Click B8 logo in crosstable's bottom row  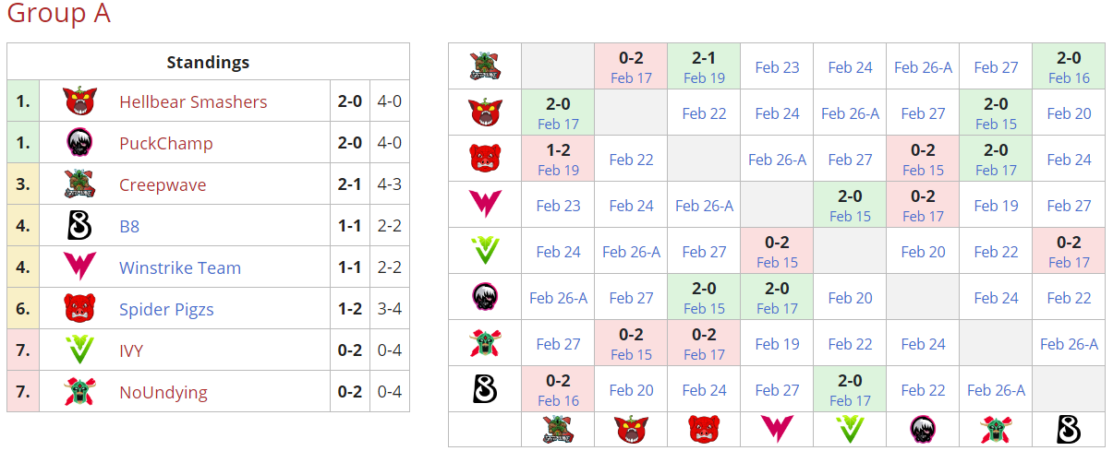(x=1069, y=429)
